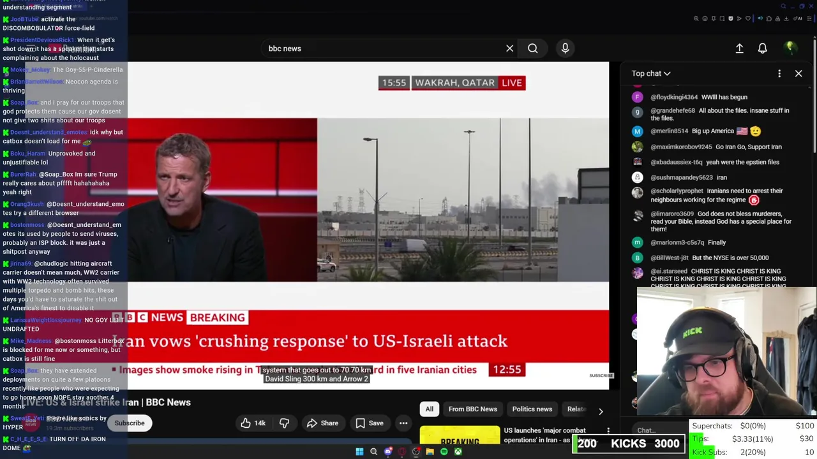Dislike the BBC News video

tap(284, 423)
